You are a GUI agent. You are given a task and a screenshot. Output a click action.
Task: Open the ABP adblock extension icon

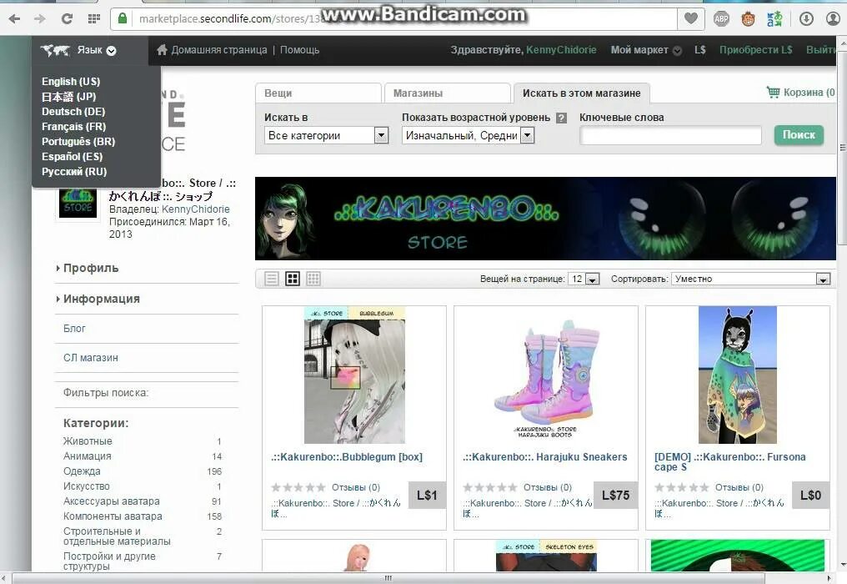(721, 19)
